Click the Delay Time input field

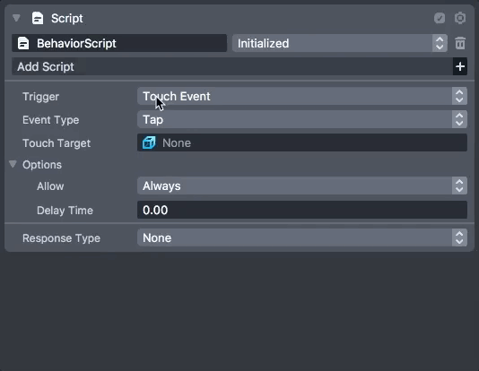coord(302,210)
